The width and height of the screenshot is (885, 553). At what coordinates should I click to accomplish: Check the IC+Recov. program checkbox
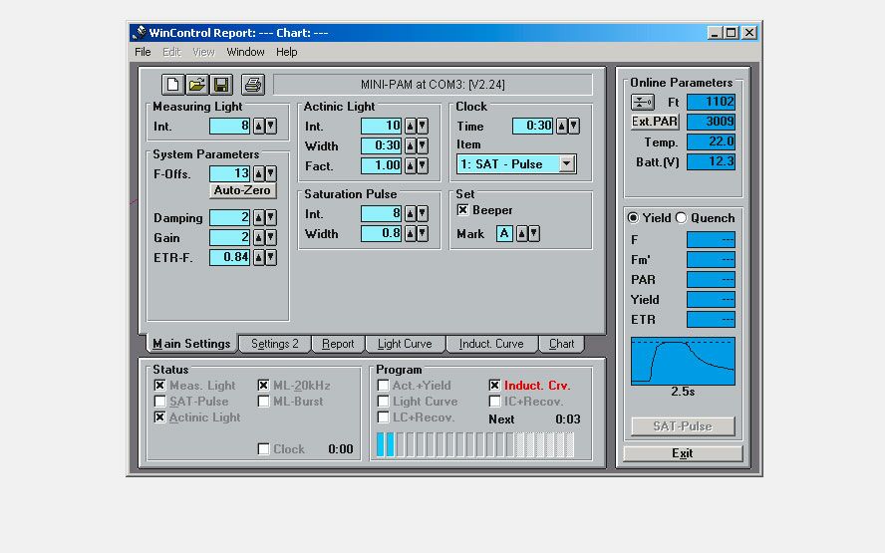pyautogui.click(x=494, y=402)
